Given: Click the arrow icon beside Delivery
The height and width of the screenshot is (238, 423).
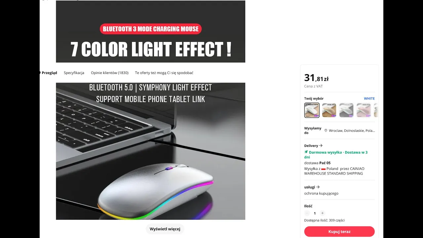Looking at the screenshot, I should coord(321,145).
